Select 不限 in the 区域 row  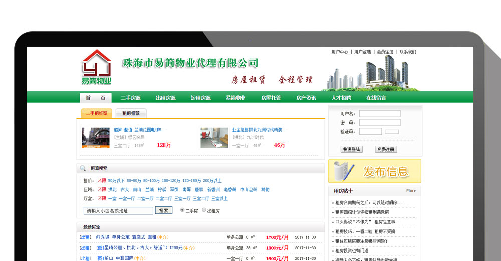pyautogui.click(x=102, y=190)
